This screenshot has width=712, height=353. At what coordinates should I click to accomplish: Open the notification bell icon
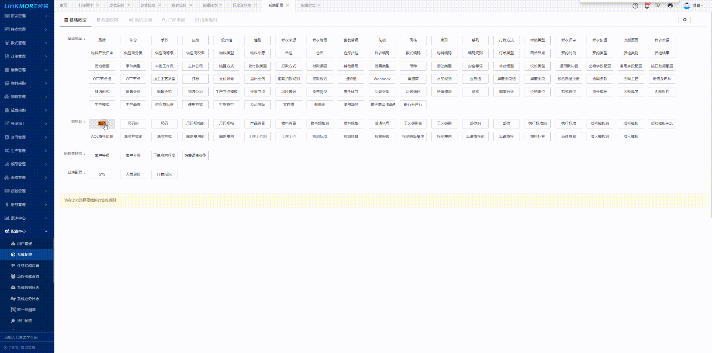pyautogui.click(x=647, y=6)
